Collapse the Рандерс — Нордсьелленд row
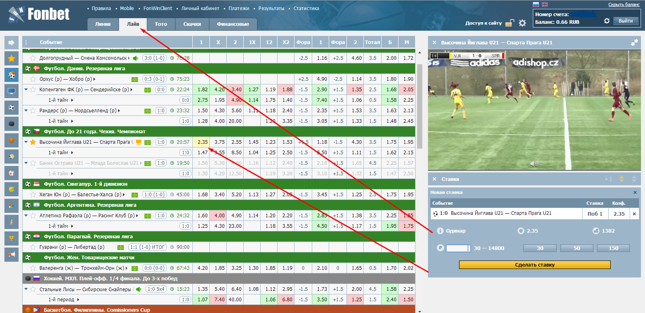The height and width of the screenshot is (313, 645). coord(26,111)
